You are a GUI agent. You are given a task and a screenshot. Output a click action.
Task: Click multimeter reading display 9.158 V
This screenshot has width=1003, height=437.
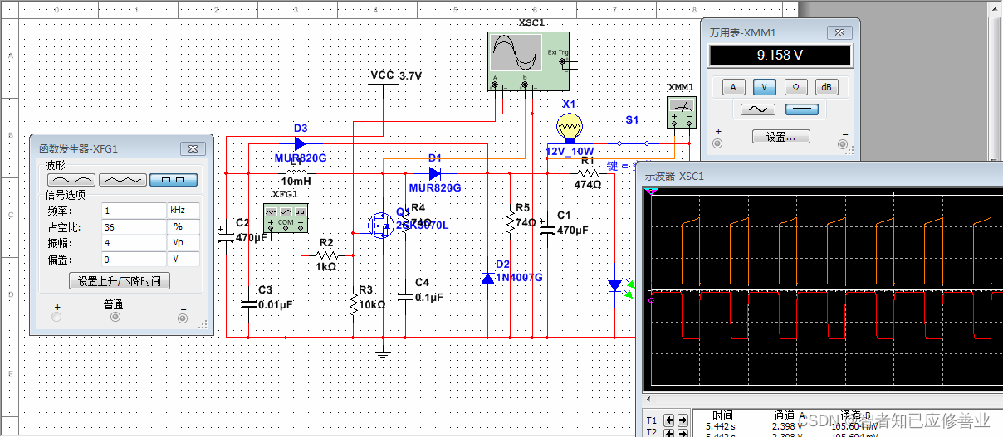tap(780, 56)
